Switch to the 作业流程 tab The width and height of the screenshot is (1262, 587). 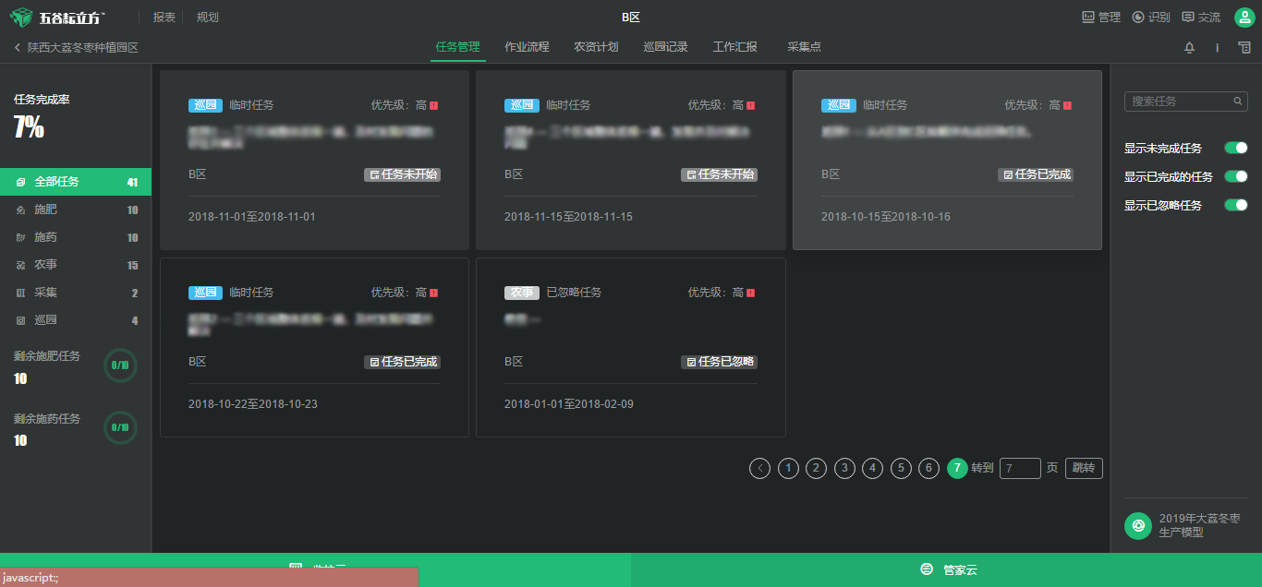click(x=527, y=47)
